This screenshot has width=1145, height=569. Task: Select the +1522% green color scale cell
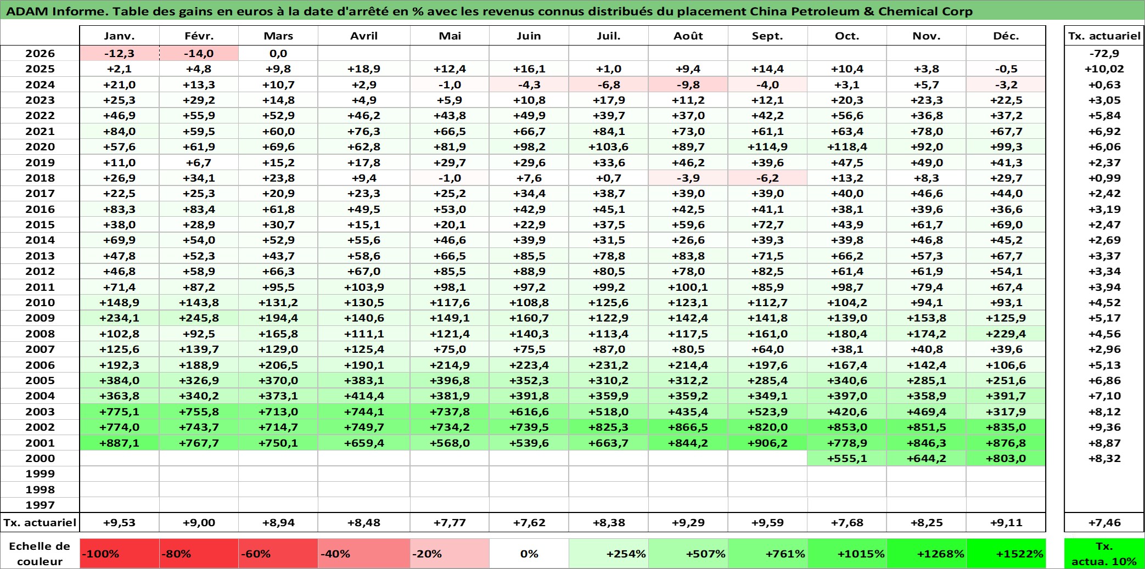point(1006,554)
